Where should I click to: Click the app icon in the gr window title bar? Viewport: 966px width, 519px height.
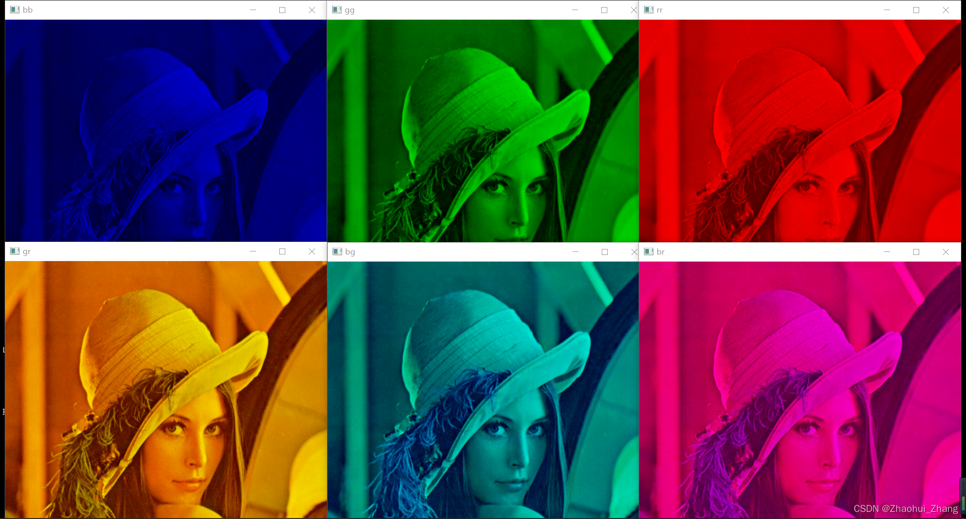(x=15, y=251)
